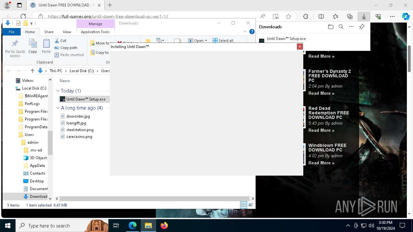
Task: Click Paste shortcut in the ribbon
Action: pos(69,55)
